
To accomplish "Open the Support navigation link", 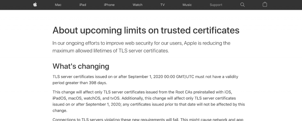I will coord(216,5).
